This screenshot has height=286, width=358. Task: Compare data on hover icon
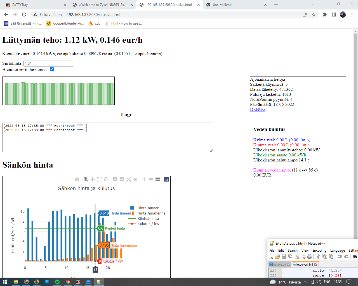(x=157, y=179)
